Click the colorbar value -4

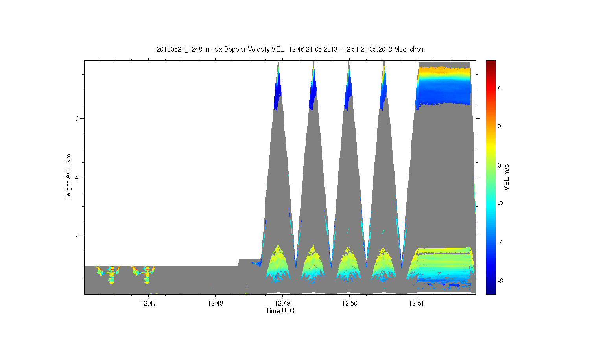(500, 242)
